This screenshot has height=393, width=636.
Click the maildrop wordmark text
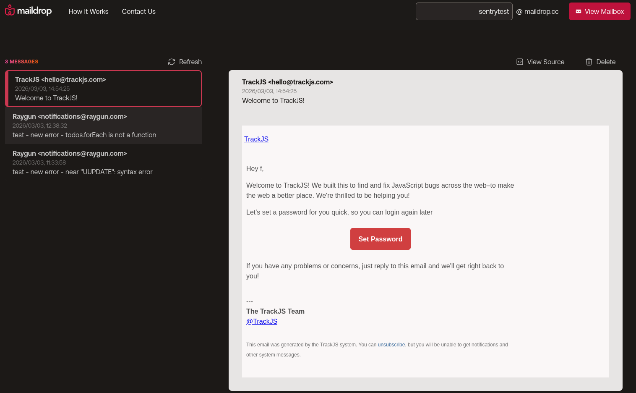click(x=34, y=11)
